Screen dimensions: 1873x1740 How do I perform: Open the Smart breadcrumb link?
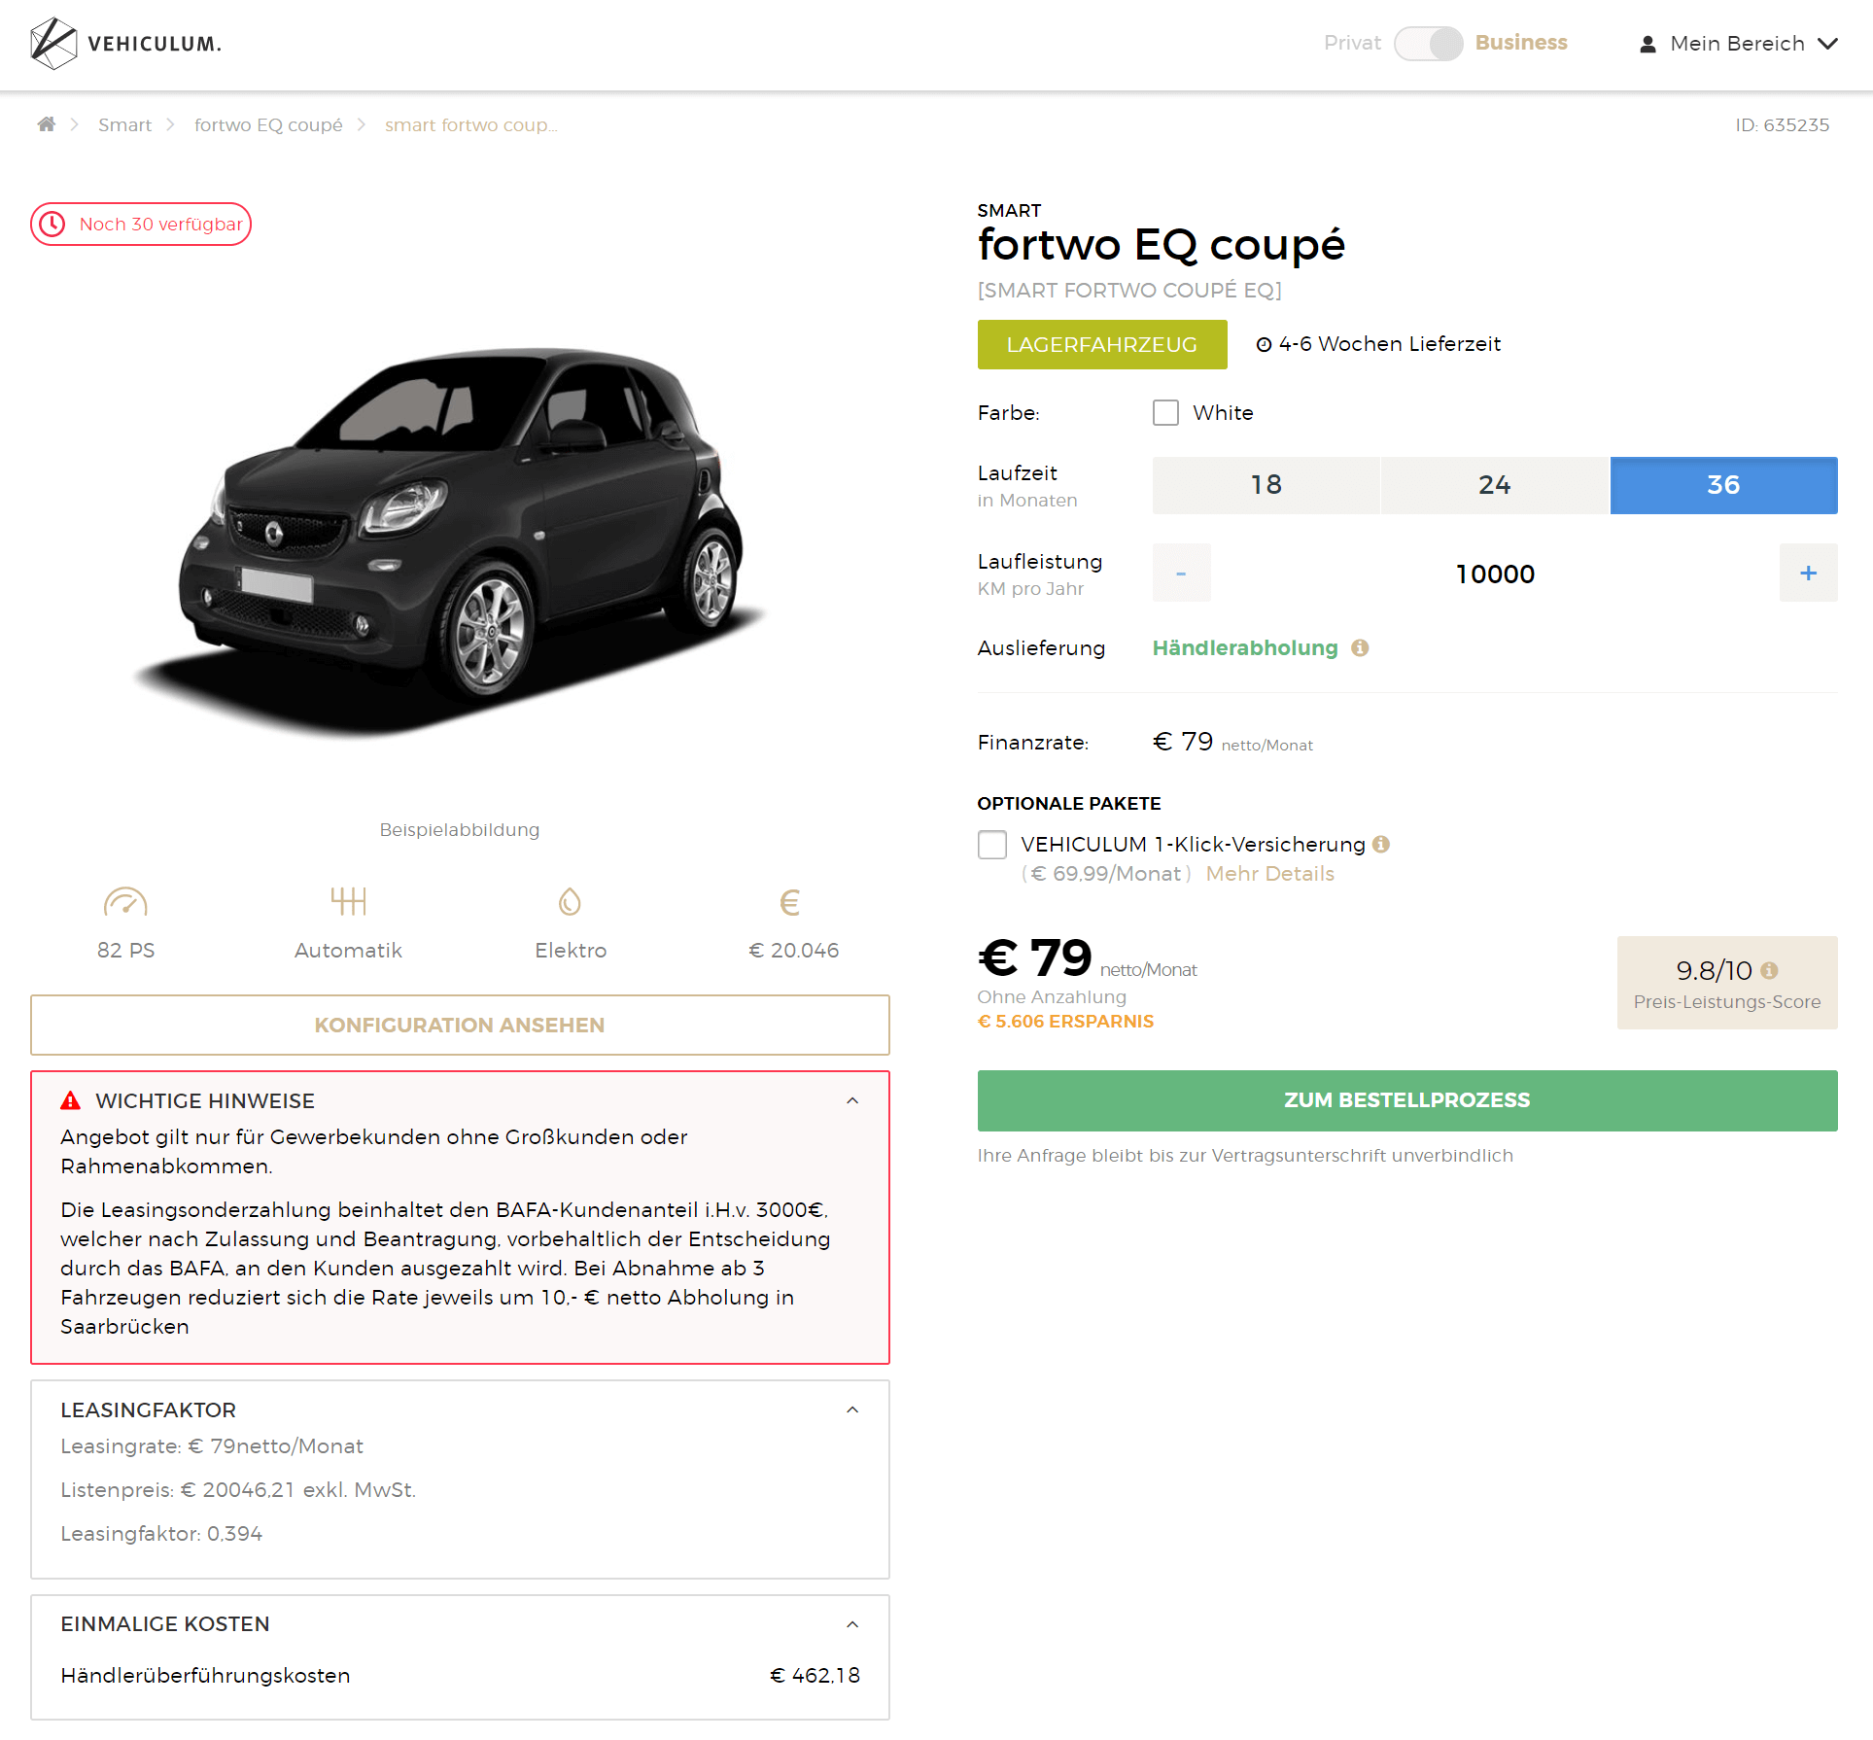124,124
